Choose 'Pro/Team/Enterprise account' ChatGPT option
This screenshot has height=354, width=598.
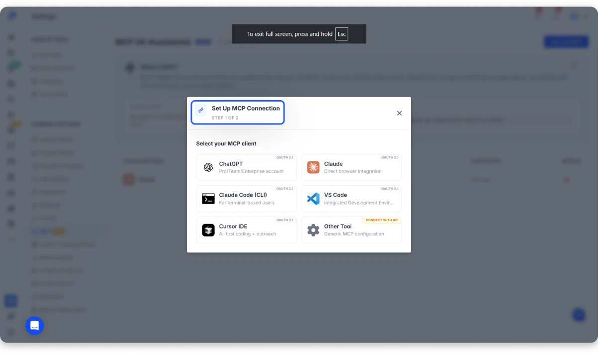pyautogui.click(x=247, y=167)
